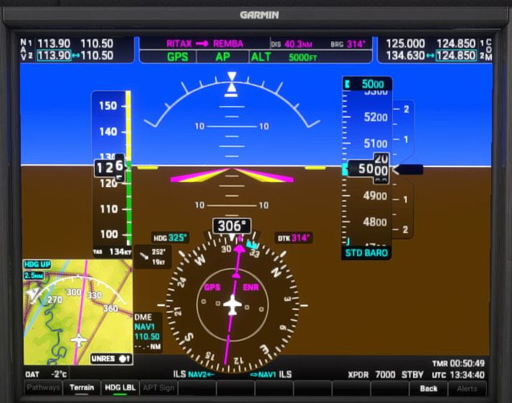
Task: Click the REMBA waypoint label
Action: 228,43
